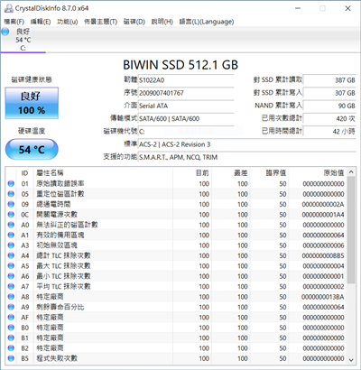Select the 開關電源次數 row name
This screenshot has width=361, height=370.
coord(57,215)
